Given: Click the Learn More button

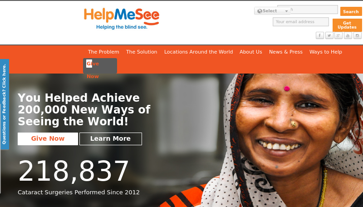Looking at the screenshot, I should tap(111, 139).
